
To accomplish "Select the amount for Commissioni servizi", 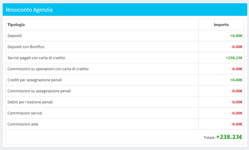I will point(236,113).
